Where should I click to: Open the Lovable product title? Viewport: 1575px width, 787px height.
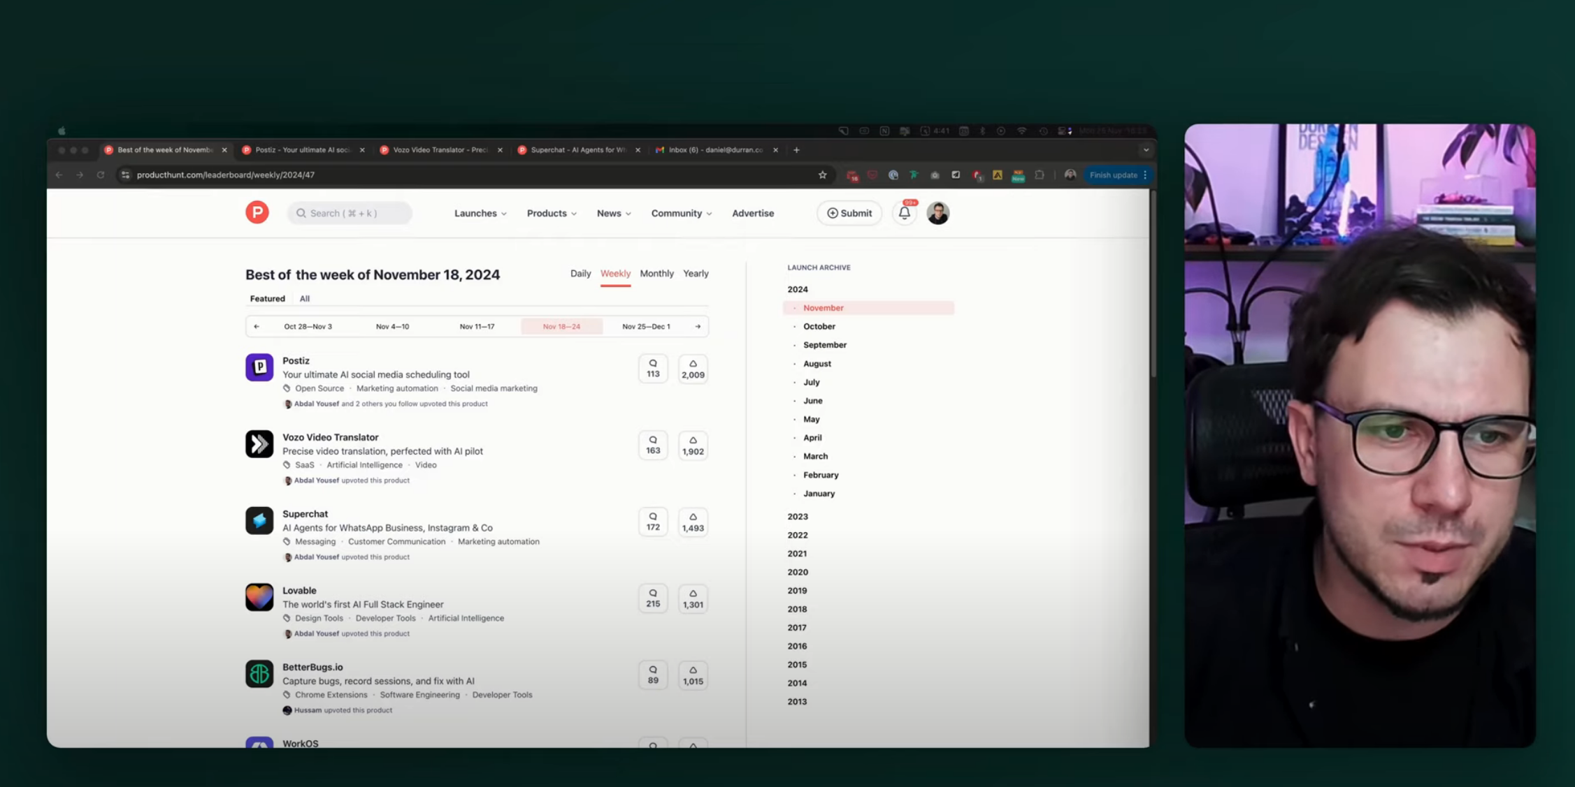click(299, 590)
